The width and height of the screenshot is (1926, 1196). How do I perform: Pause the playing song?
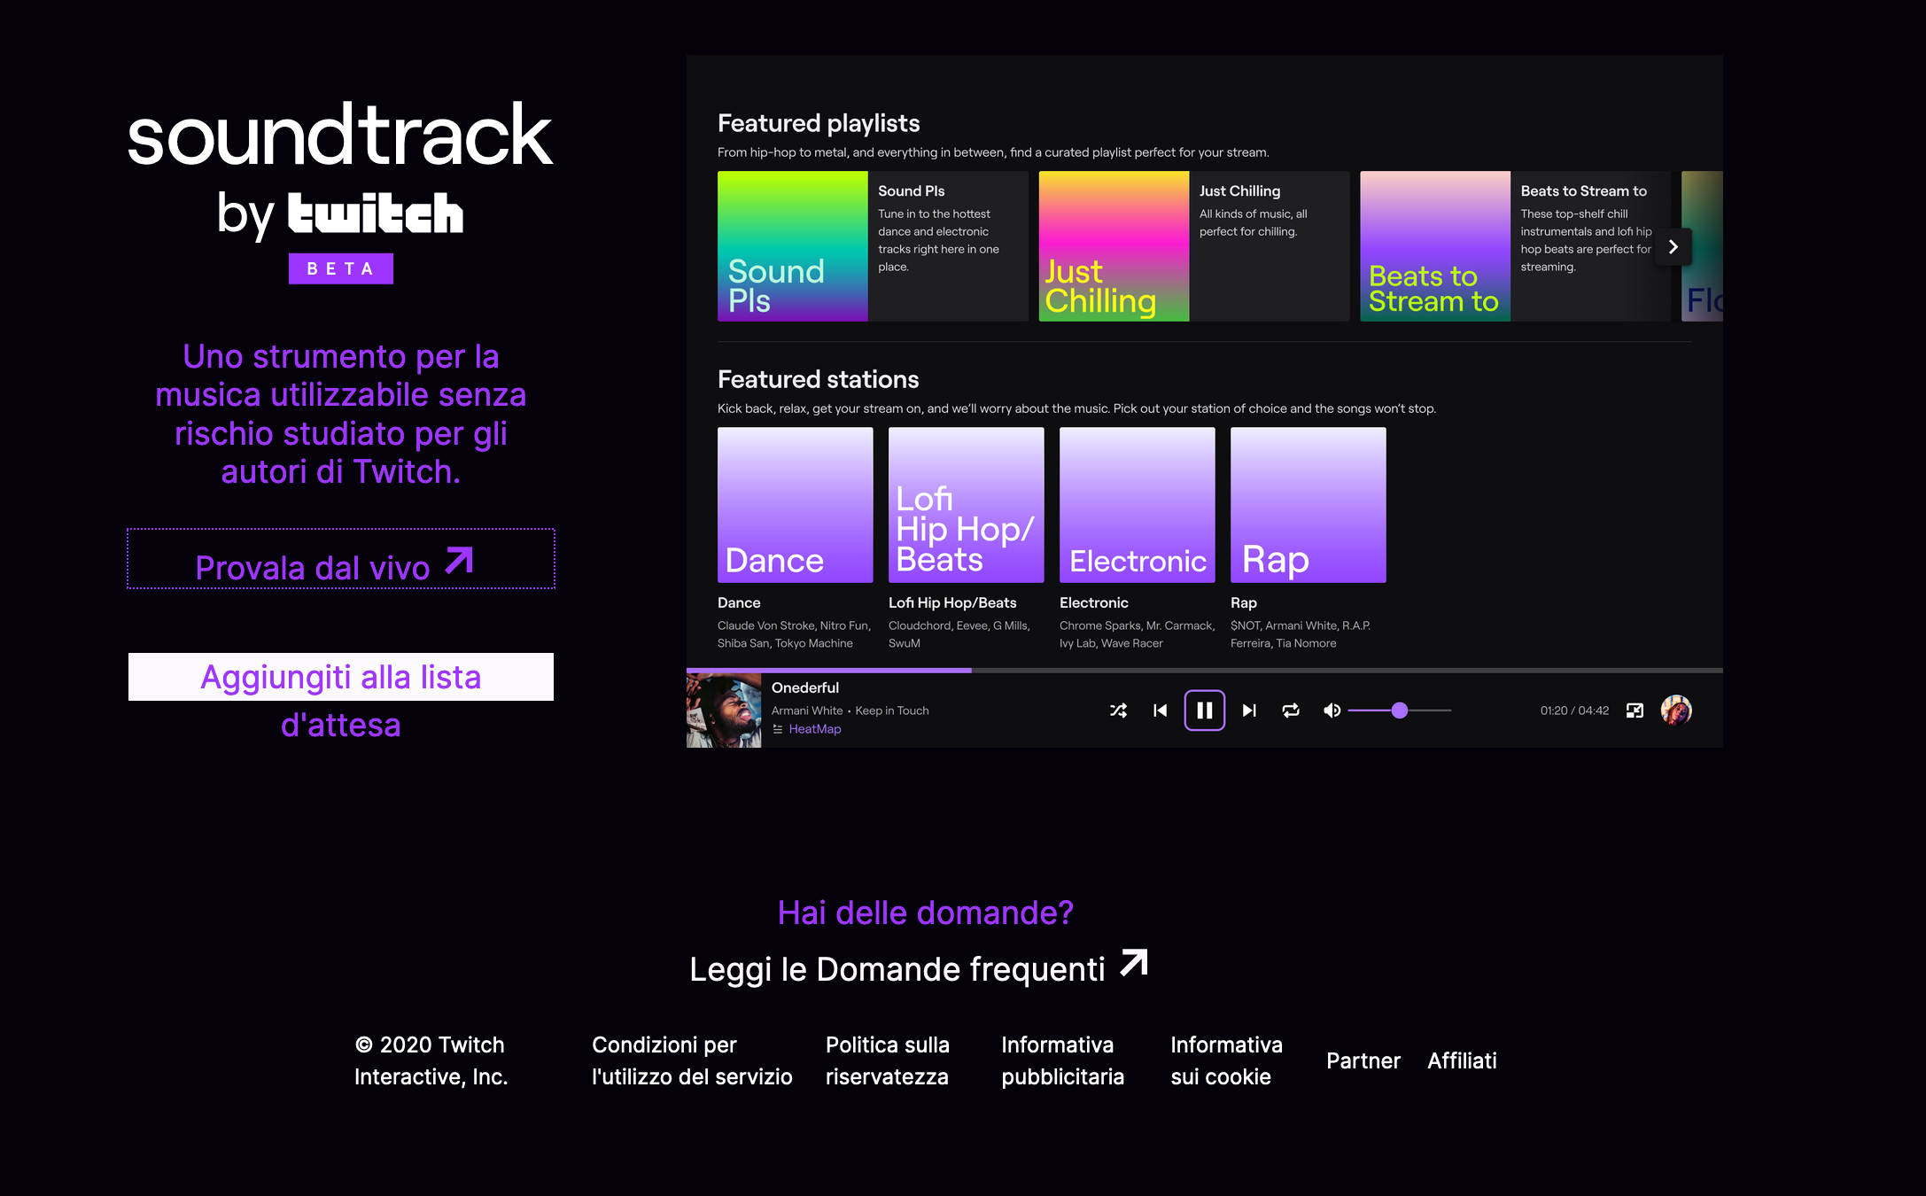coord(1204,711)
